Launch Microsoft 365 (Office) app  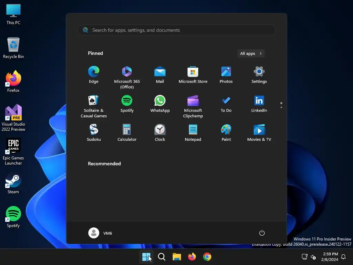coord(127,78)
